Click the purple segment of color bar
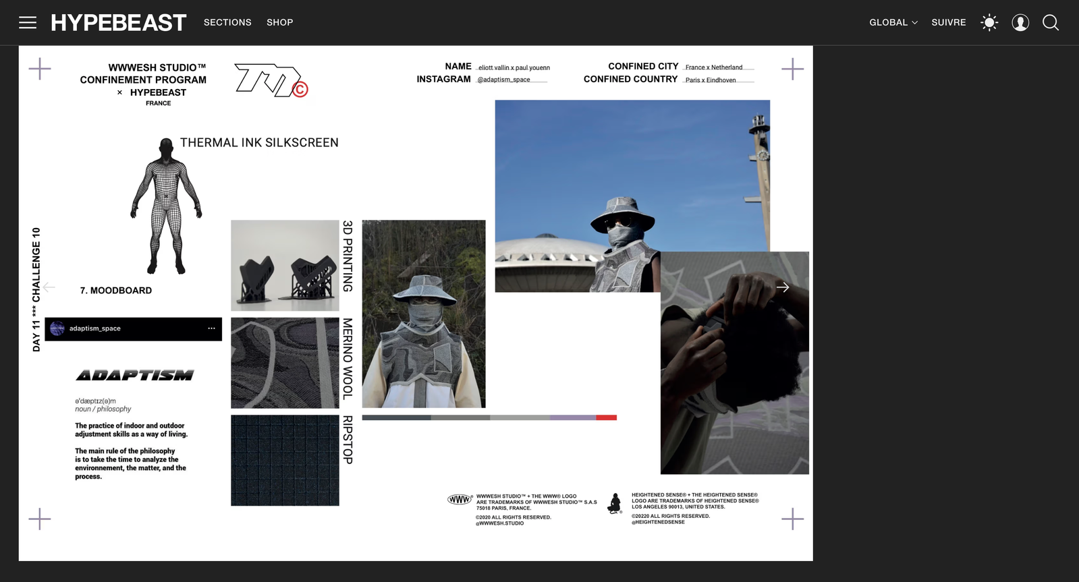Viewport: 1079px width, 582px height. (573, 417)
